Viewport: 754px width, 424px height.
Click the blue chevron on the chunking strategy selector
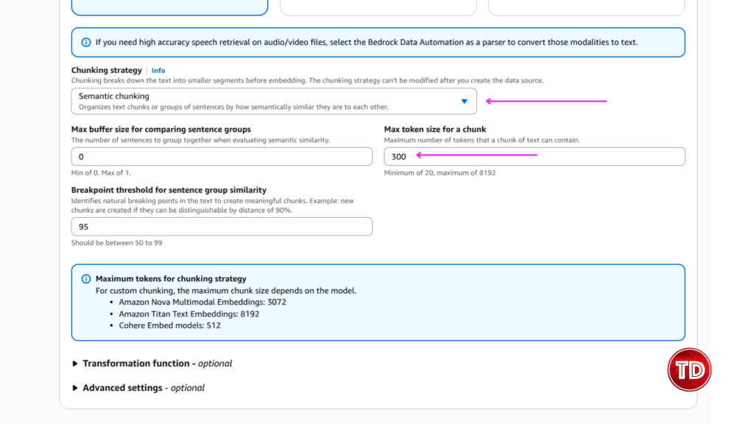[465, 101]
